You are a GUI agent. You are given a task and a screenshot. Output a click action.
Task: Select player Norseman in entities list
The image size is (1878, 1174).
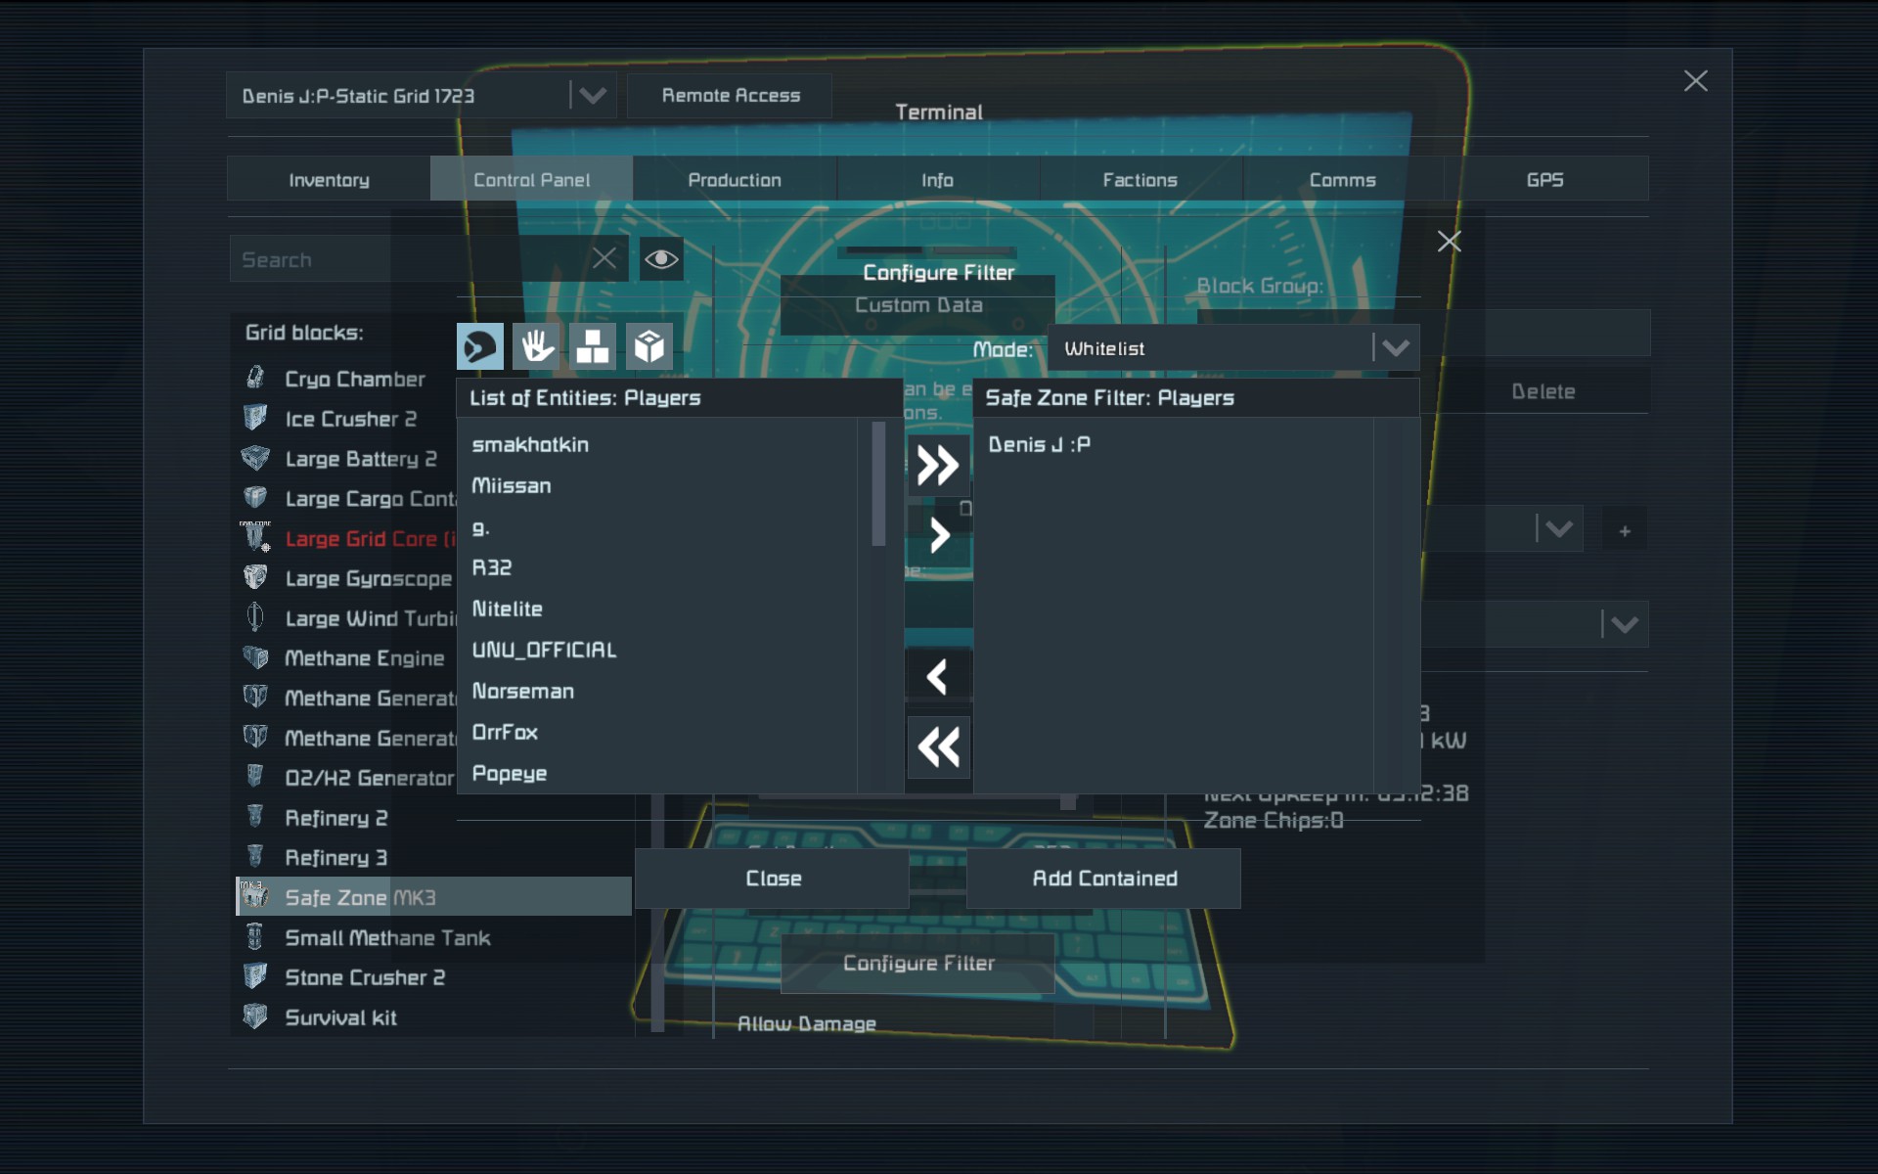[523, 692]
